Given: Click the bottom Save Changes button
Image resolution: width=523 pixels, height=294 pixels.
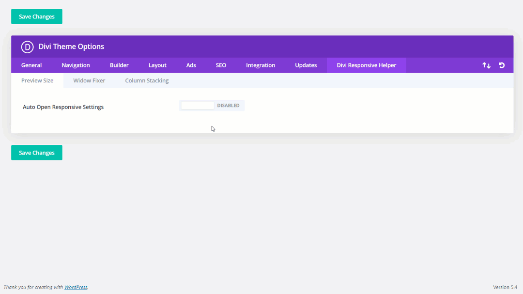Looking at the screenshot, I should (37, 153).
